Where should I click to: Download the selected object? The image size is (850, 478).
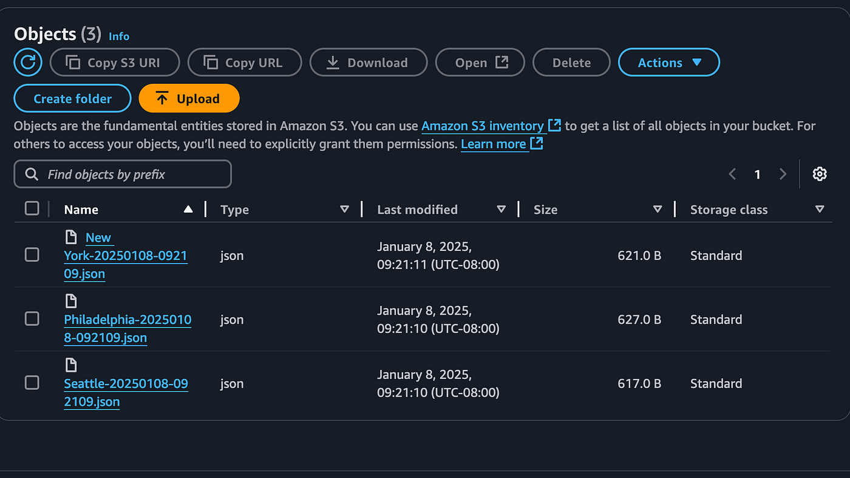[369, 63]
